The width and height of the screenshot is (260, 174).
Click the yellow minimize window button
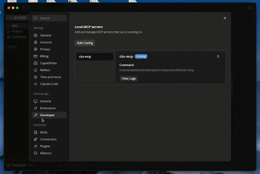tap(13, 8)
